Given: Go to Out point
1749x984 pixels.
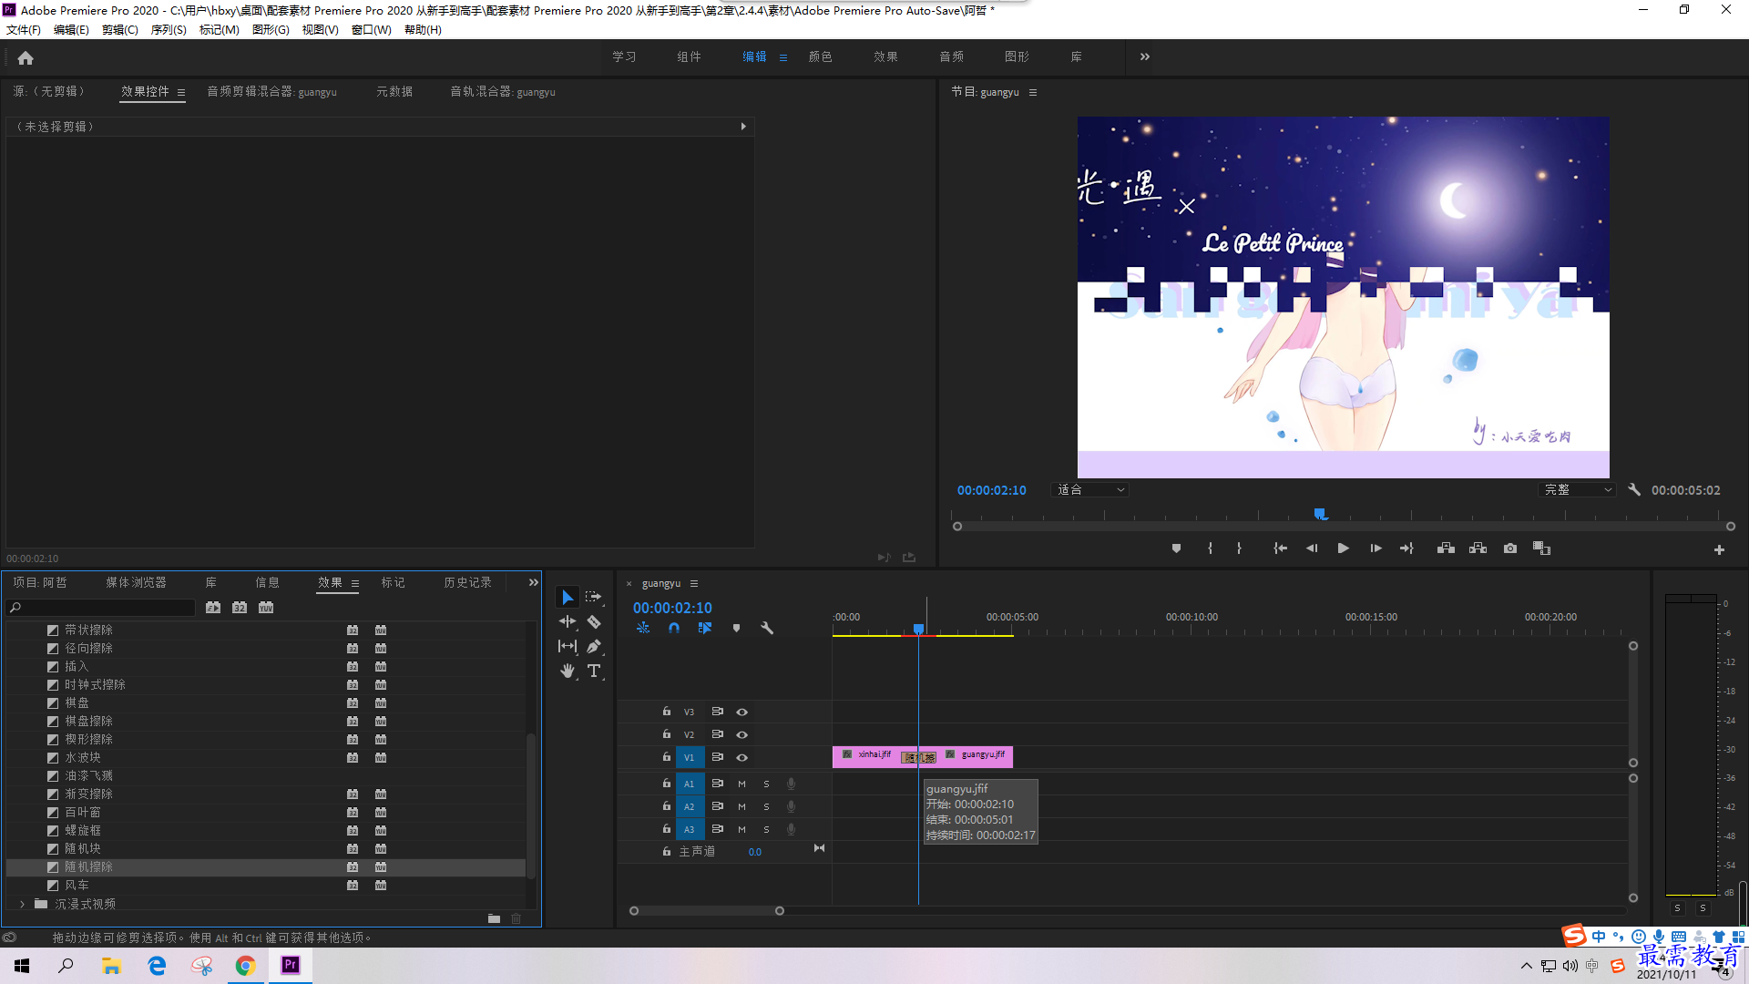Looking at the screenshot, I should (1406, 548).
